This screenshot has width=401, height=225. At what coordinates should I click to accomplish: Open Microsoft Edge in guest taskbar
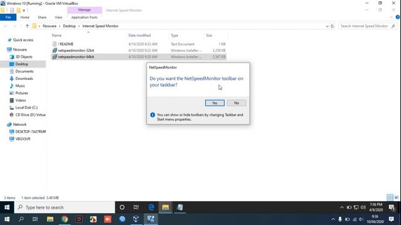(x=151, y=207)
